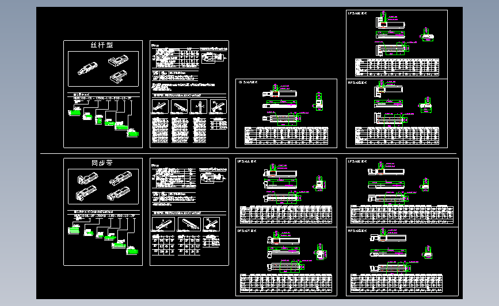Select the 丝杆型 title text

102,45
